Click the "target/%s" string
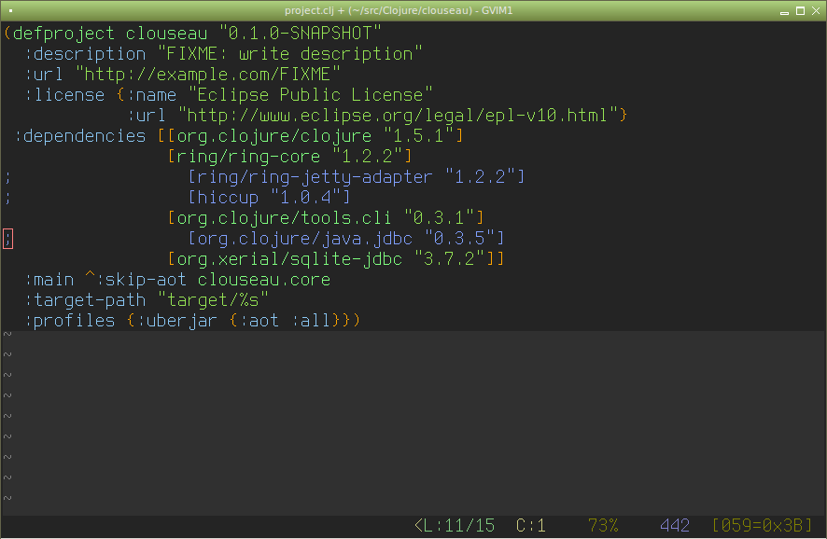 (213, 301)
